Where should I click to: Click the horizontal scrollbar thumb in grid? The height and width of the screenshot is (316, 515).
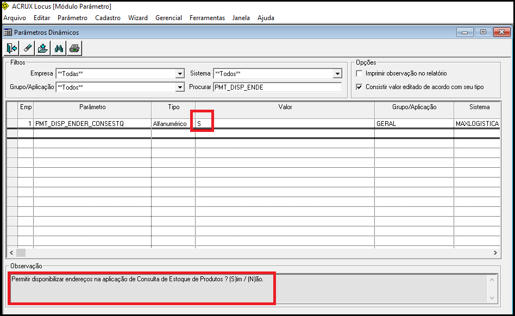21,252
